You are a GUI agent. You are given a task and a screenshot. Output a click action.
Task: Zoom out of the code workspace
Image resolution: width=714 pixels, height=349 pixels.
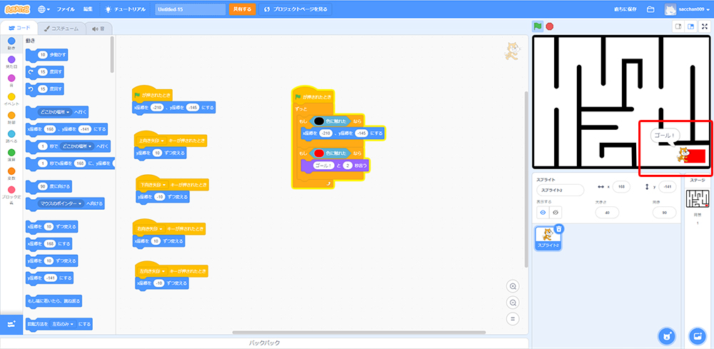point(513,303)
